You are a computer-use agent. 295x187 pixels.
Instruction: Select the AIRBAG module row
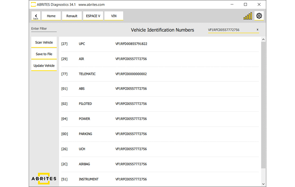[160, 164]
